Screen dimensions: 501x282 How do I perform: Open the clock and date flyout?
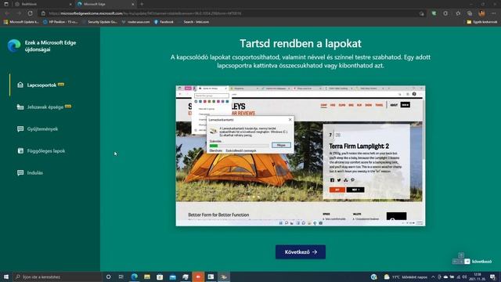478,277
